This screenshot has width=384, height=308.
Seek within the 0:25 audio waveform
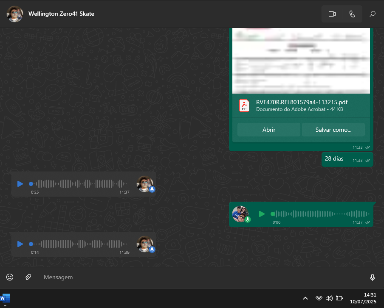[x=81, y=184]
